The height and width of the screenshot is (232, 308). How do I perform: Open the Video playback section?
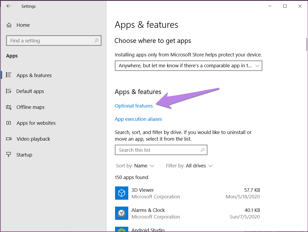tap(33, 139)
